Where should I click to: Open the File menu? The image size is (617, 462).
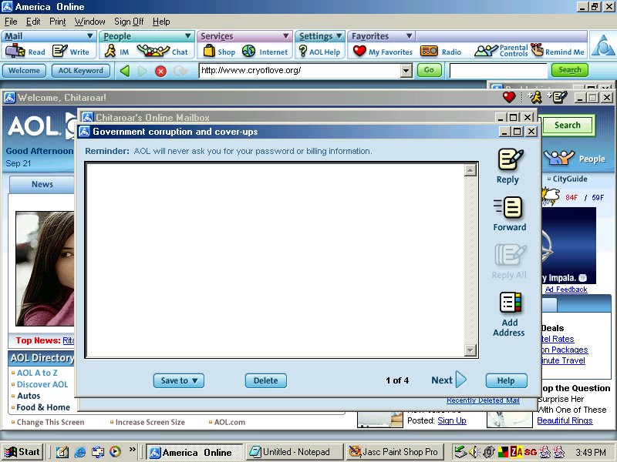[11, 22]
